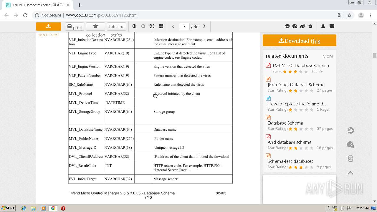The image size is (377, 212).
Task: Share to Qzone star icon in toolbar
Action: 311,26
